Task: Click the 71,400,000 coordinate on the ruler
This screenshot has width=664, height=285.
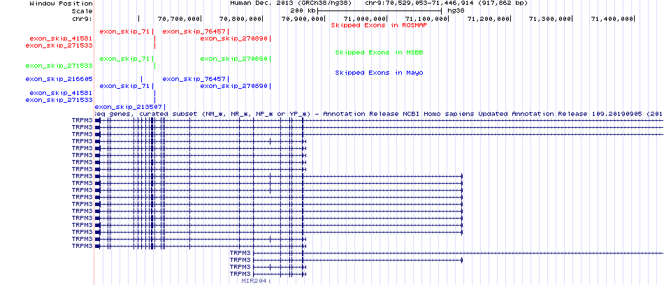Action: pos(612,18)
